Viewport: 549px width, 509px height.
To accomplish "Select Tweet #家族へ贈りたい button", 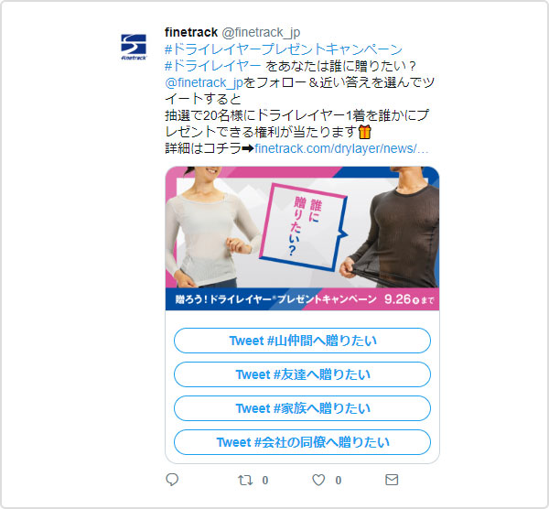I will coord(302,408).
